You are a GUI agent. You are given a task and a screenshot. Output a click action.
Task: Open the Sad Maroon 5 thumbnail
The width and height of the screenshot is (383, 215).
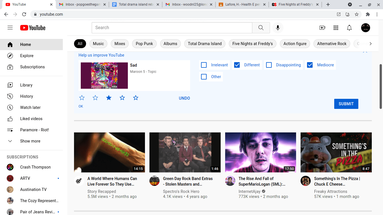click(x=104, y=76)
